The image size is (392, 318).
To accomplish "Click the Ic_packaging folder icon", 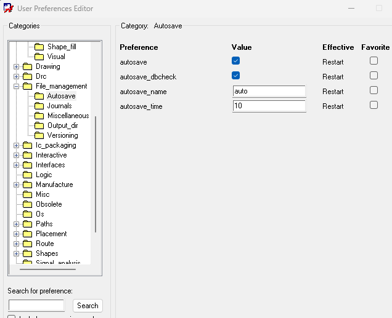I will point(28,145).
